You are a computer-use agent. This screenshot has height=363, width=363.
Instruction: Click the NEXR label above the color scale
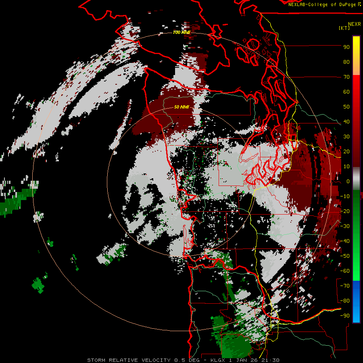click(354, 24)
